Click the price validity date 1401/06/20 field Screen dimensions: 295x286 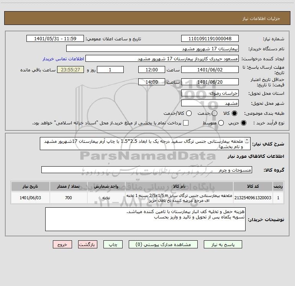pyautogui.click(x=210, y=82)
